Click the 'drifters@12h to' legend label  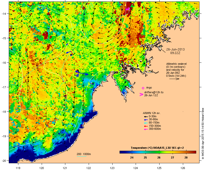click(154, 92)
